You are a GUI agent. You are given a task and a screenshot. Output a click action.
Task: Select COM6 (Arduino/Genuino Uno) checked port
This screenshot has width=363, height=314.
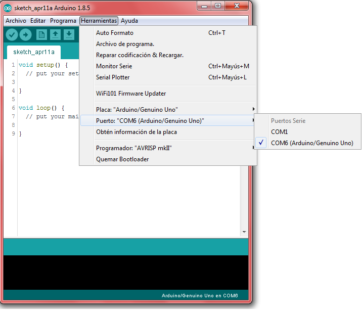(312, 143)
